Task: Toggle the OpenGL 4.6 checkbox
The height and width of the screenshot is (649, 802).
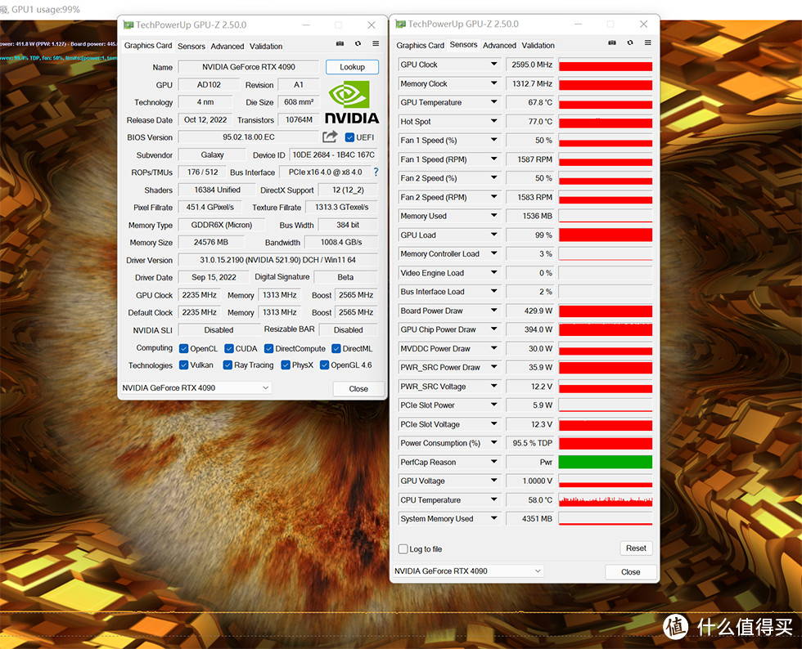Action: click(x=324, y=365)
